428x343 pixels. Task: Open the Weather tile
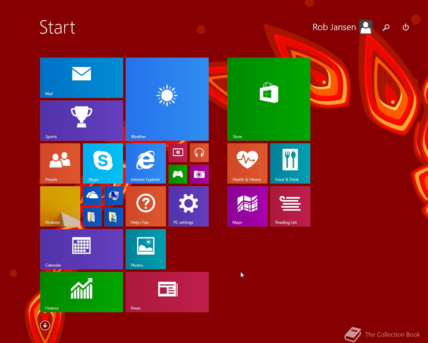pyautogui.click(x=167, y=99)
